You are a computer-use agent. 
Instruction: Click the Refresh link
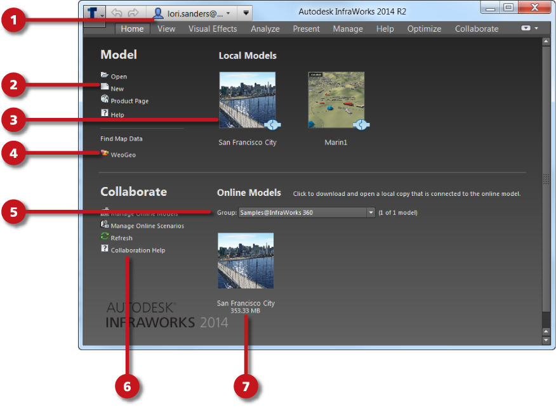click(x=122, y=238)
